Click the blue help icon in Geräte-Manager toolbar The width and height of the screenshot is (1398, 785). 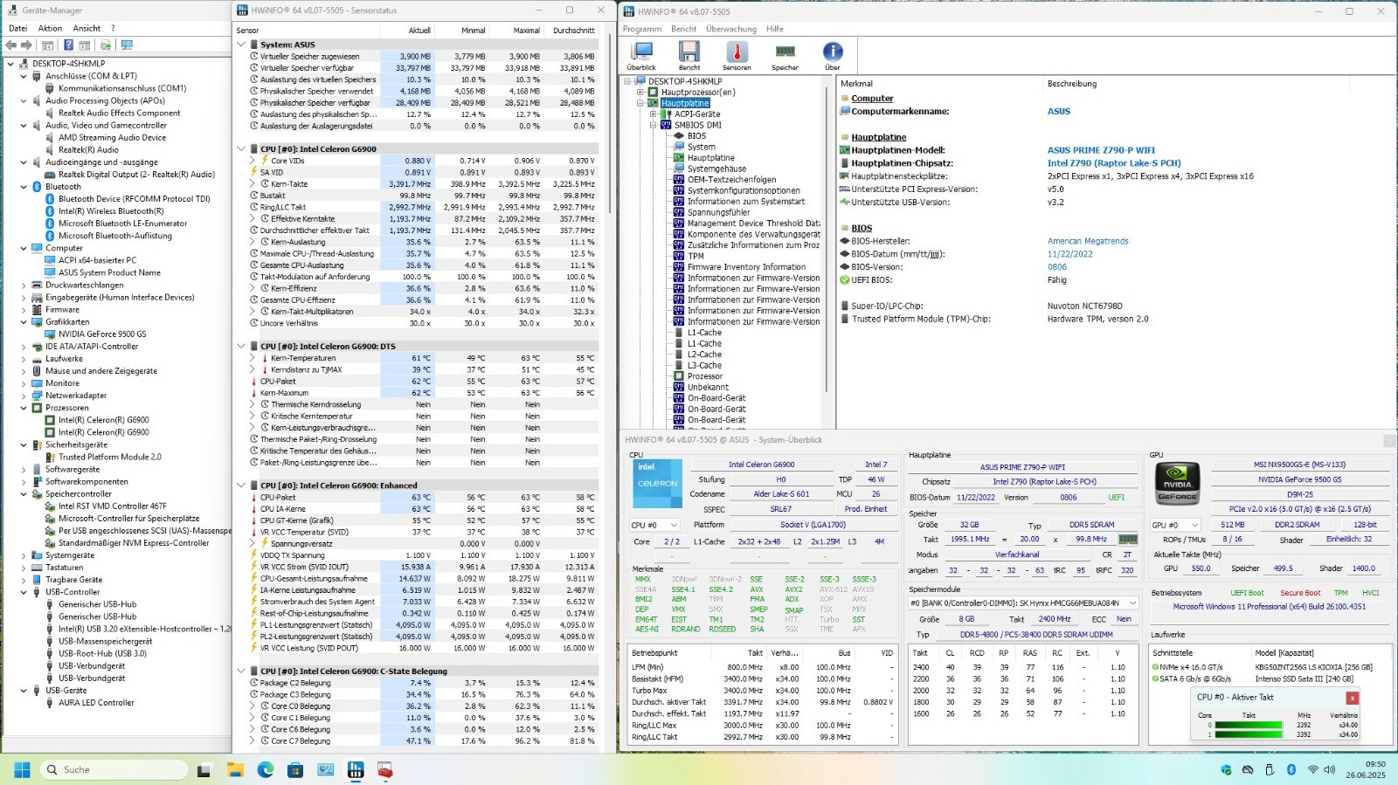68,45
